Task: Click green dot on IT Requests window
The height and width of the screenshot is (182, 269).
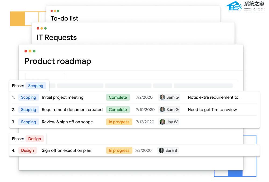Action: [45, 28]
